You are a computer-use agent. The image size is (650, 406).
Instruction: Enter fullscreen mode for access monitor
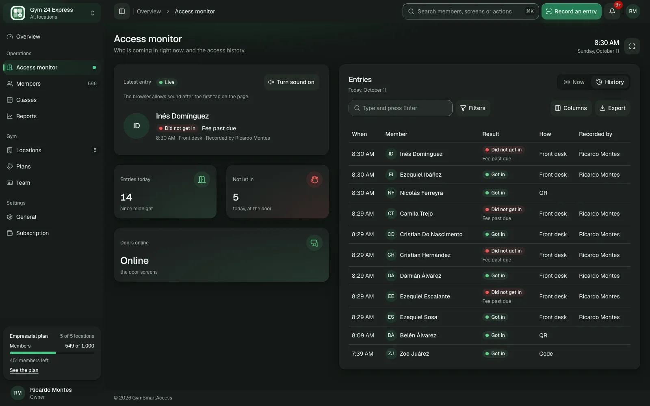(632, 46)
